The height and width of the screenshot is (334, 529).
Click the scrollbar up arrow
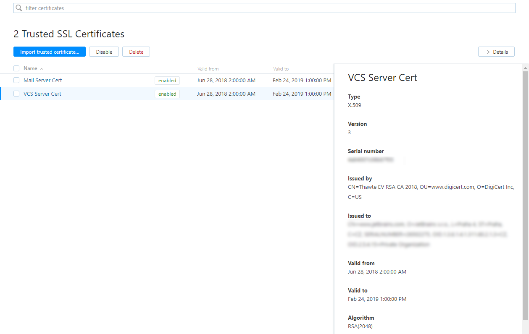(x=525, y=68)
